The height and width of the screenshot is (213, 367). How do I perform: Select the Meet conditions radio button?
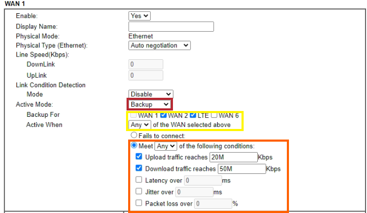click(134, 145)
